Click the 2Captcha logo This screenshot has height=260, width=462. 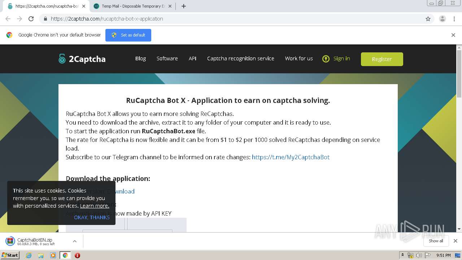(82, 59)
